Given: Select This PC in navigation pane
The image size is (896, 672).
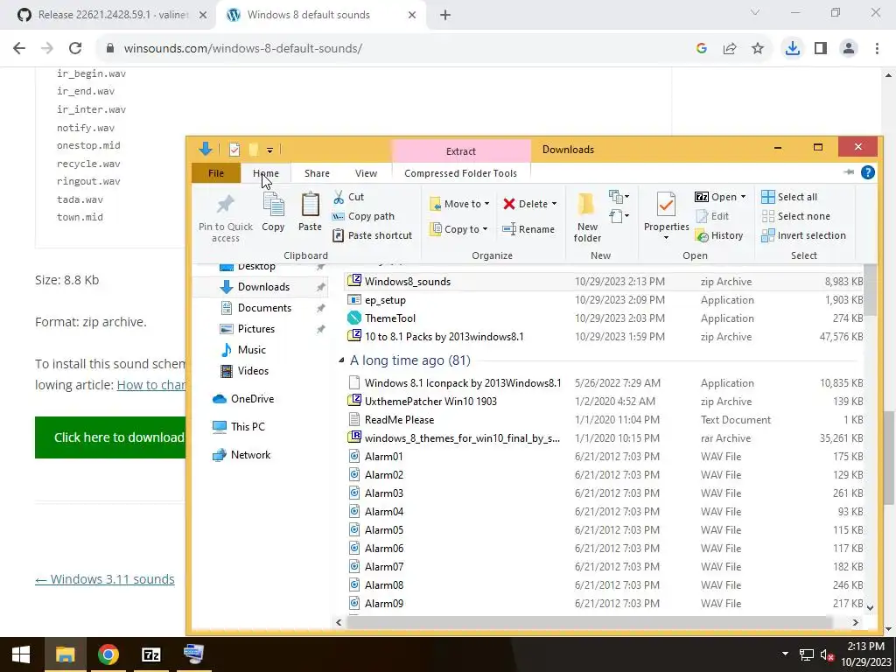Looking at the screenshot, I should (x=248, y=427).
